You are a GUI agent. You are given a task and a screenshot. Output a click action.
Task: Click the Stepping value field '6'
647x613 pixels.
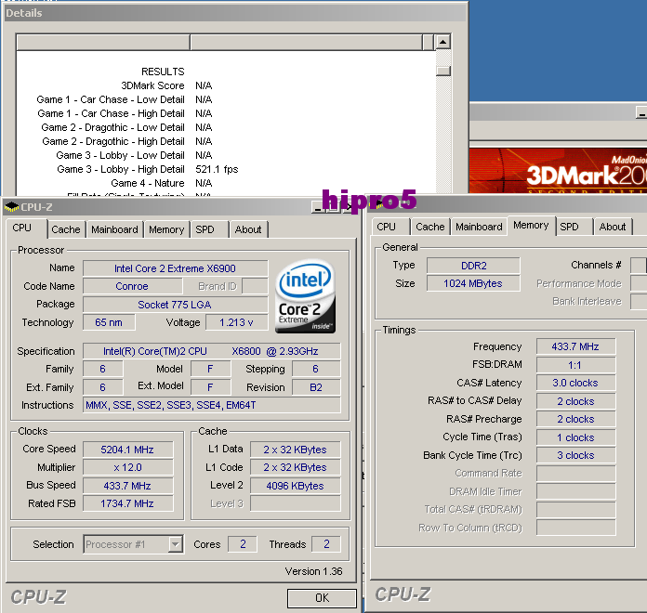[x=316, y=369]
